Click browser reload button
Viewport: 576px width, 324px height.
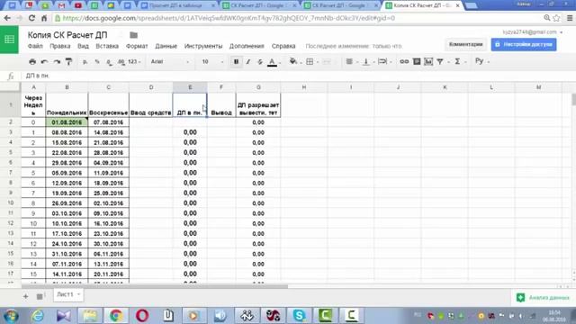coord(32,18)
